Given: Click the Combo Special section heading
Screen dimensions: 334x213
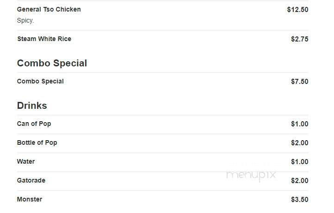Looking at the screenshot, I should coord(52,63).
